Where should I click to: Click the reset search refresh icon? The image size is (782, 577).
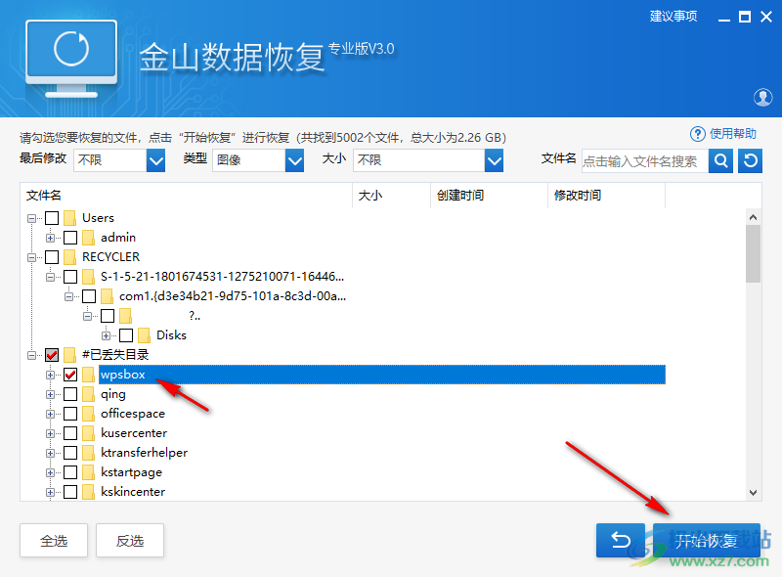750,160
